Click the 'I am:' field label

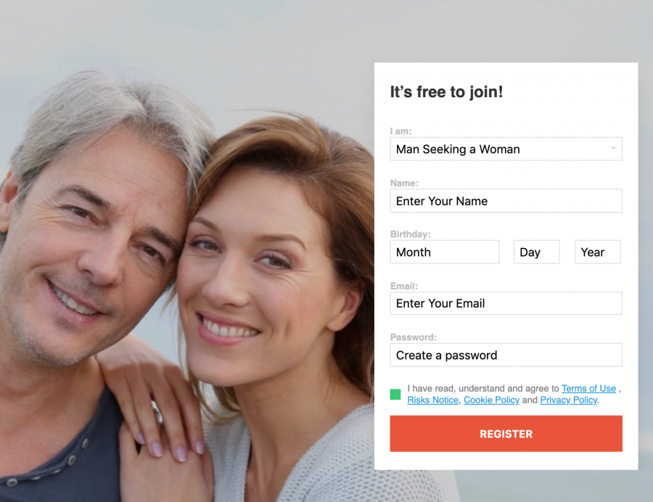(401, 131)
